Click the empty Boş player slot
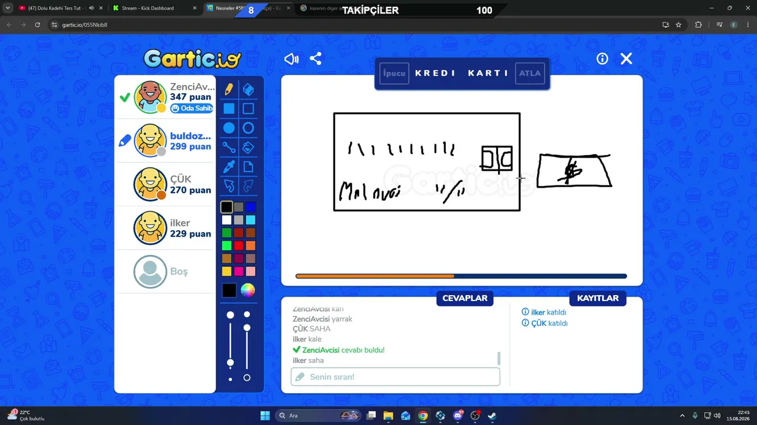Viewport: 757px width, 425px height. (x=164, y=272)
